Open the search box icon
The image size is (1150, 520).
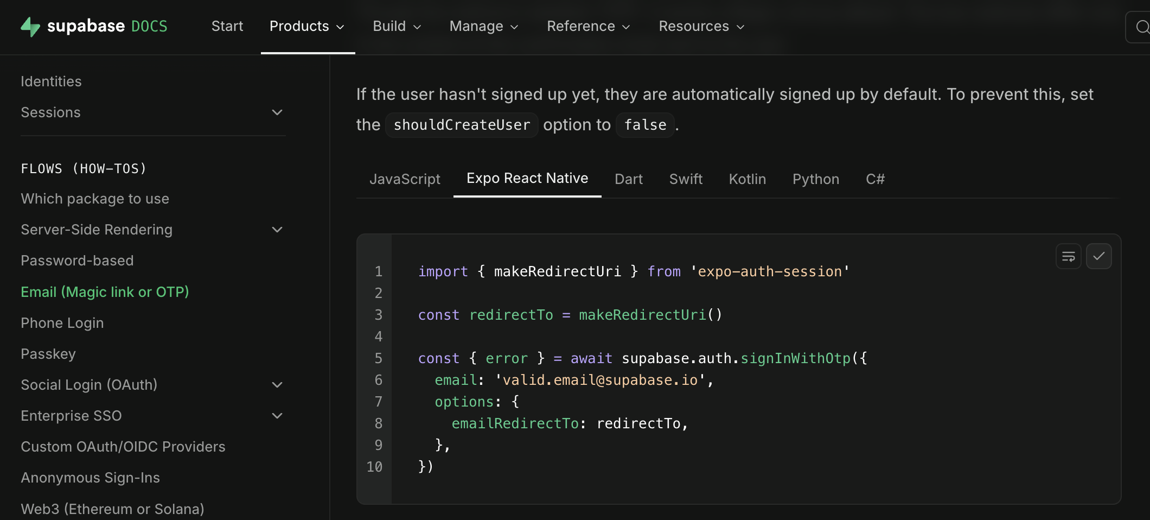coord(1141,27)
